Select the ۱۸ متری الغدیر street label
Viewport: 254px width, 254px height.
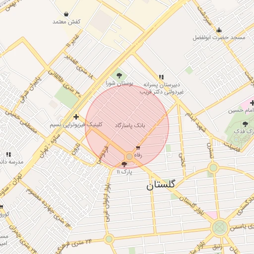click(x=79, y=66)
